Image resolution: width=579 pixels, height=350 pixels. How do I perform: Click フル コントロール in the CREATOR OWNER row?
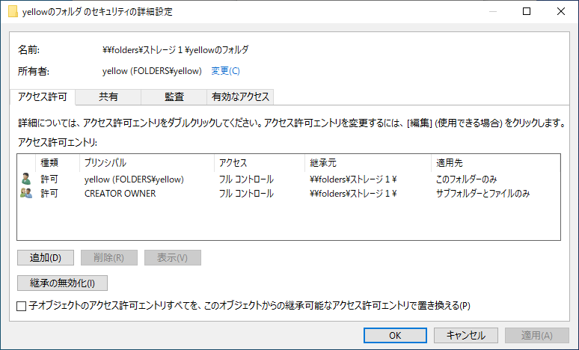point(246,194)
